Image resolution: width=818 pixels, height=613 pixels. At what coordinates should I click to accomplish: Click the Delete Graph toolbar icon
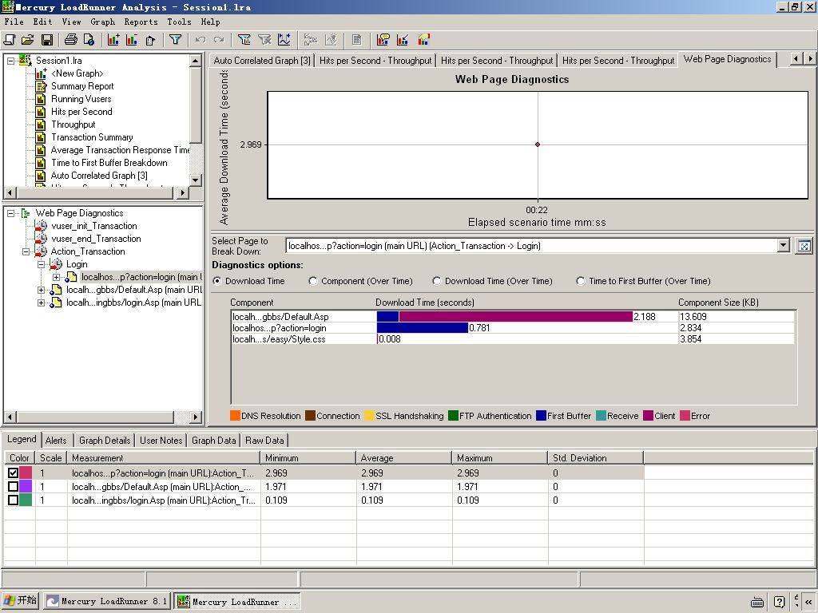(132, 40)
